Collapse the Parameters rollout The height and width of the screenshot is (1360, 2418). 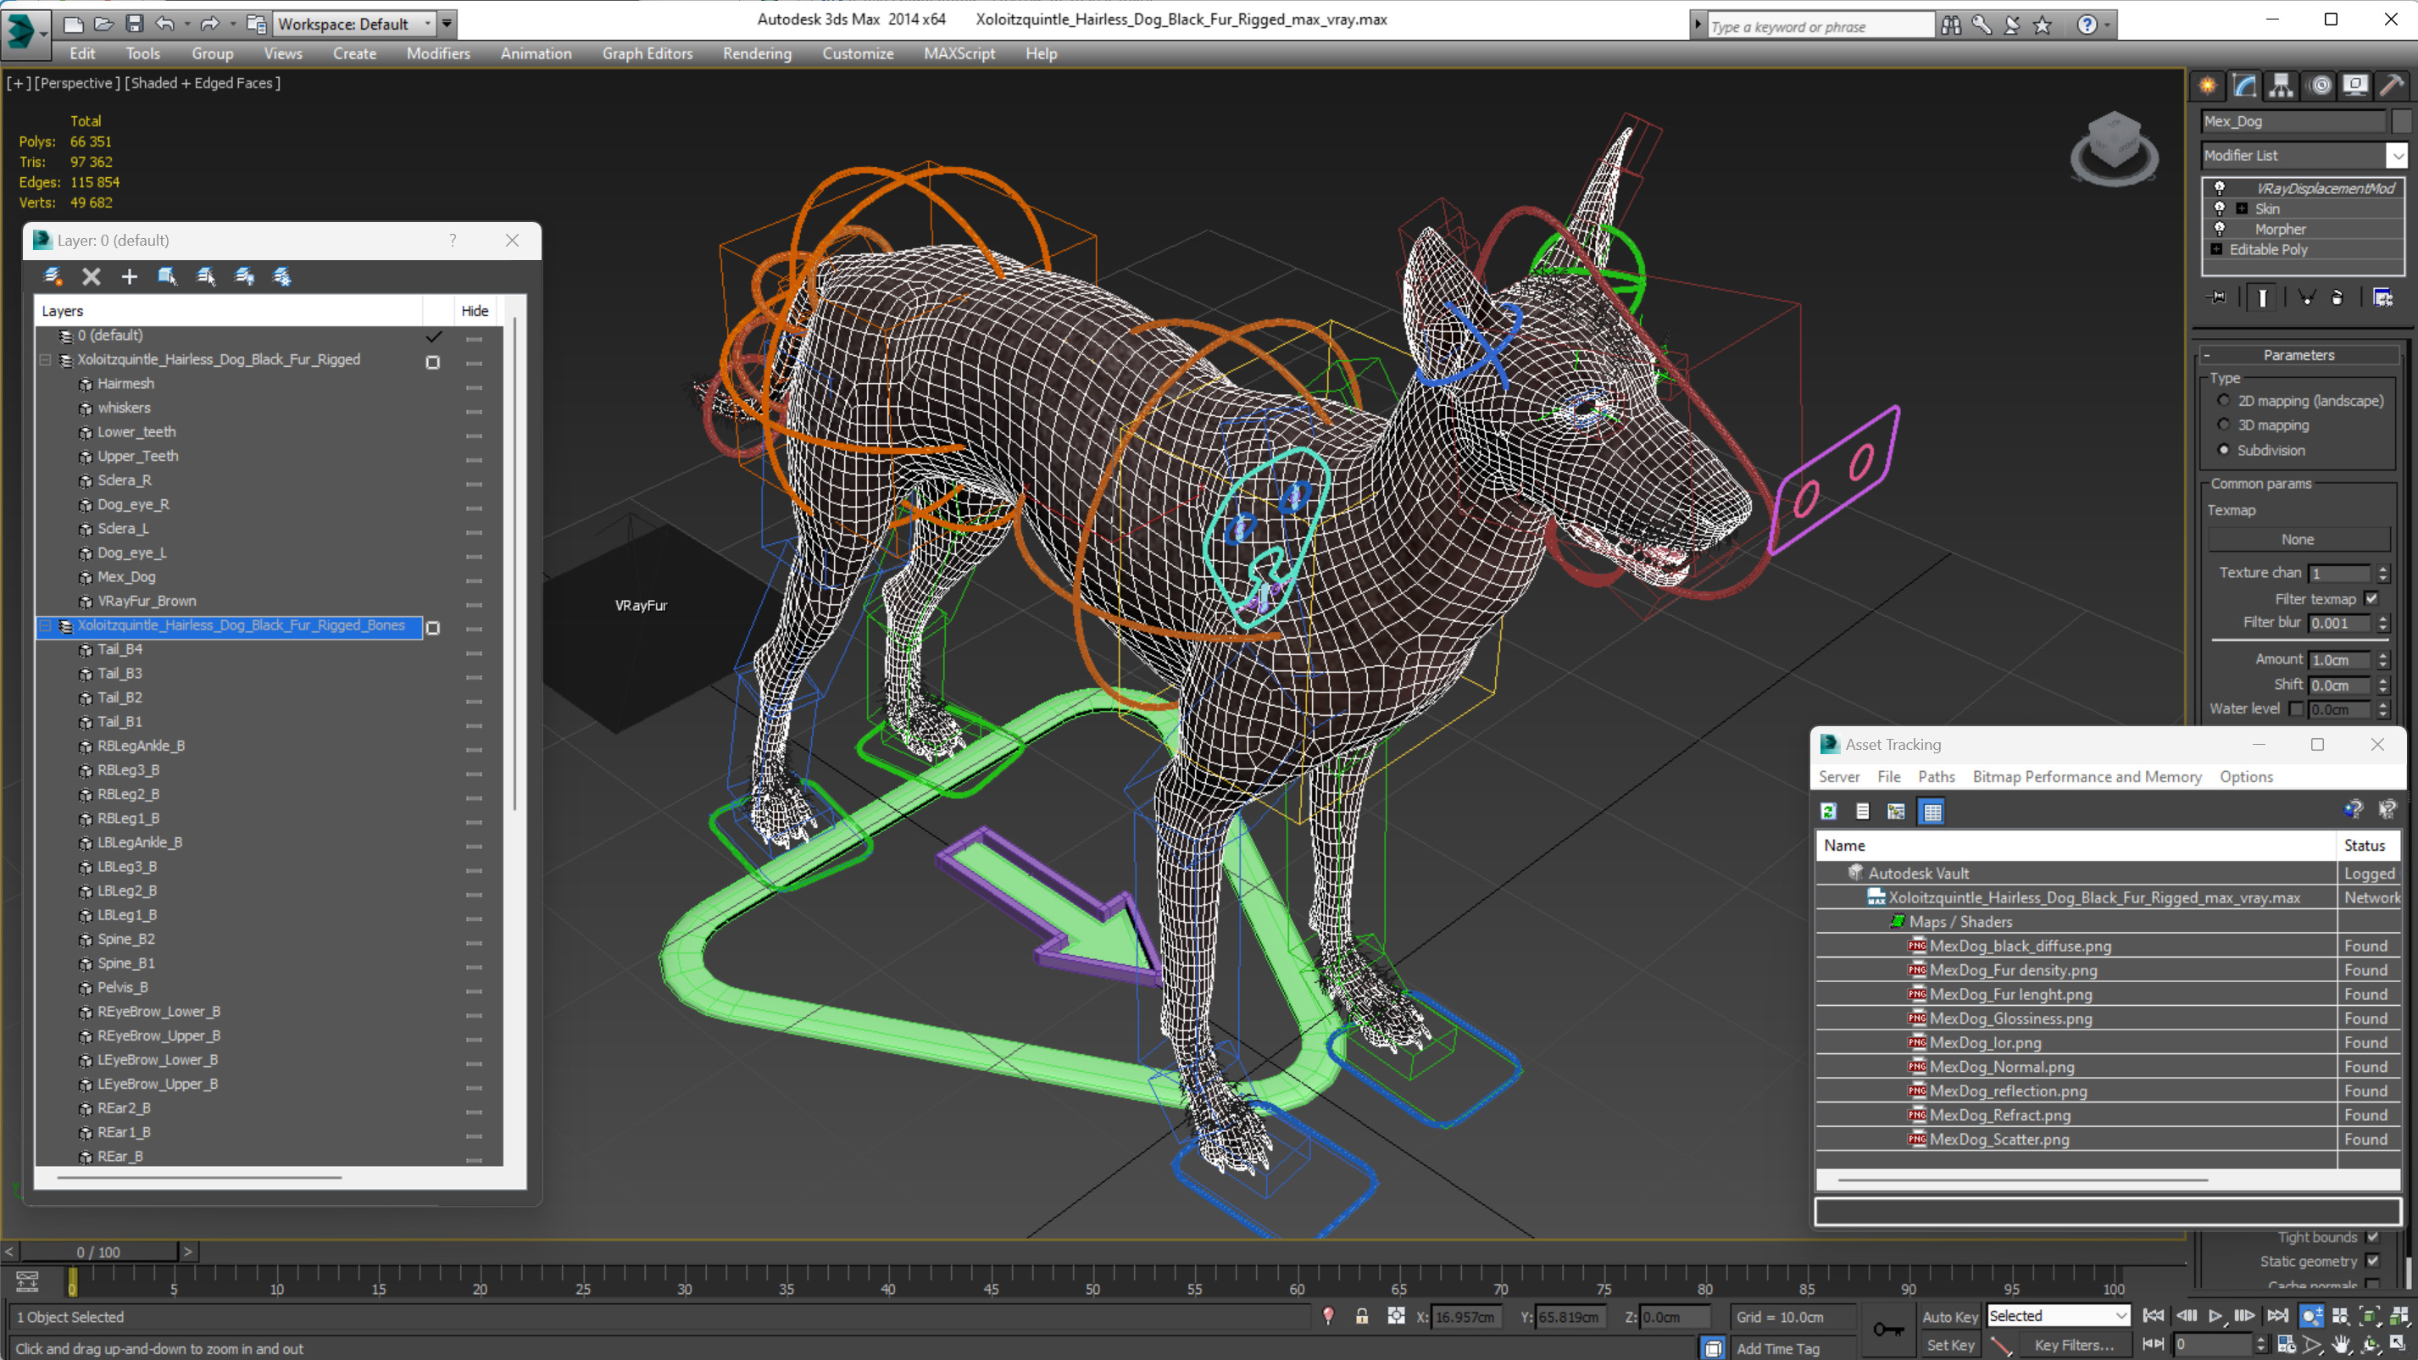click(x=2298, y=355)
